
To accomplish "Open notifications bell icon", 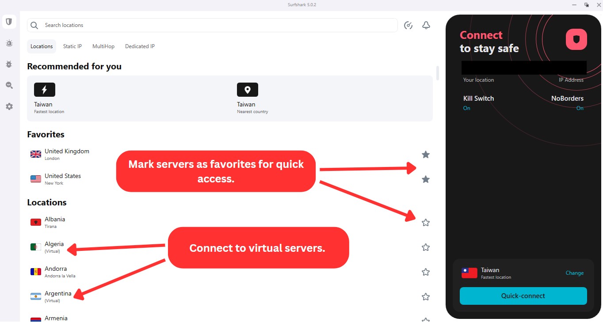I will point(426,25).
